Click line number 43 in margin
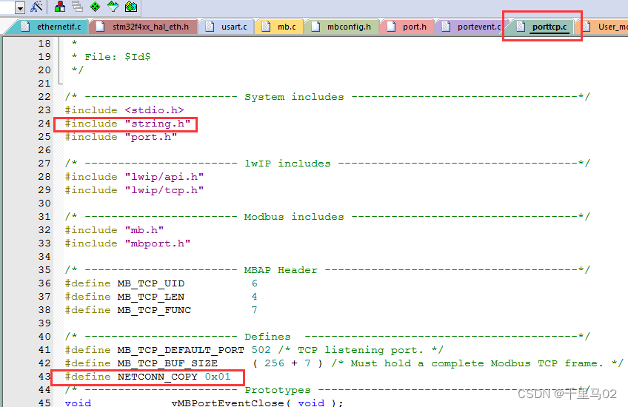The width and height of the screenshot is (628, 407). [x=44, y=377]
